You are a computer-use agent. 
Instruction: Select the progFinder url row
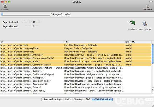[76, 48]
